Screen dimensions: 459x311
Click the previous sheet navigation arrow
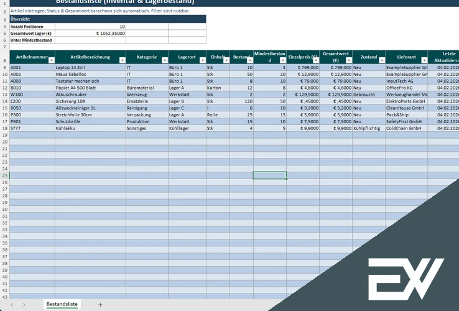(12, 305)
